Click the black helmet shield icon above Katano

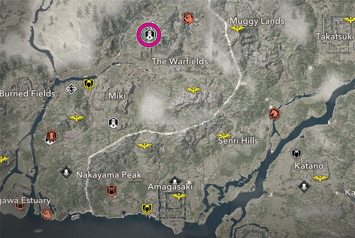296,154
